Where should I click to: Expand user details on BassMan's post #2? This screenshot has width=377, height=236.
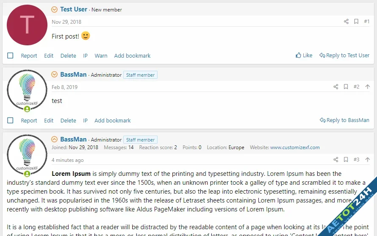pos(54,75)
